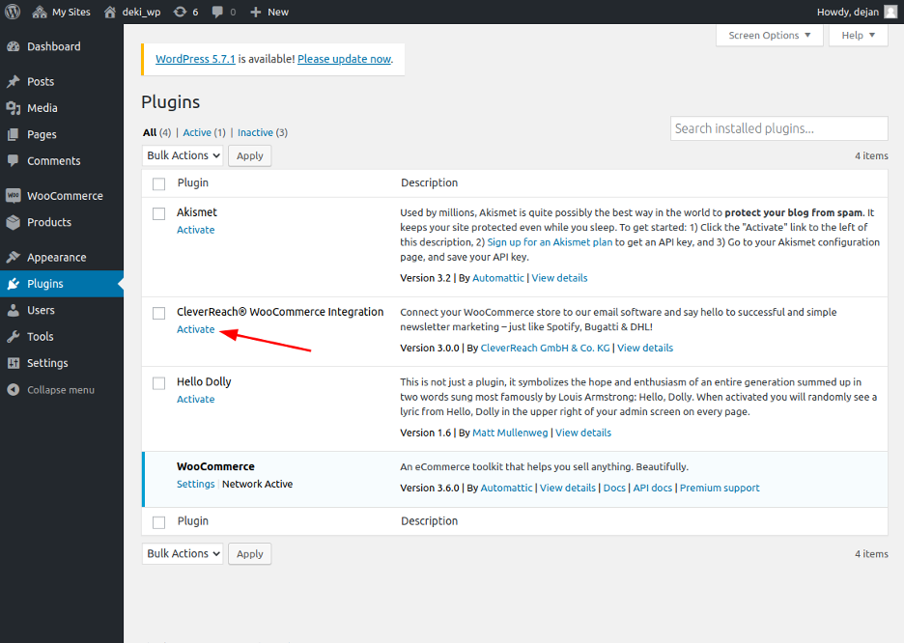
Task: Click the Please update now link
Action: coord(344,59)
